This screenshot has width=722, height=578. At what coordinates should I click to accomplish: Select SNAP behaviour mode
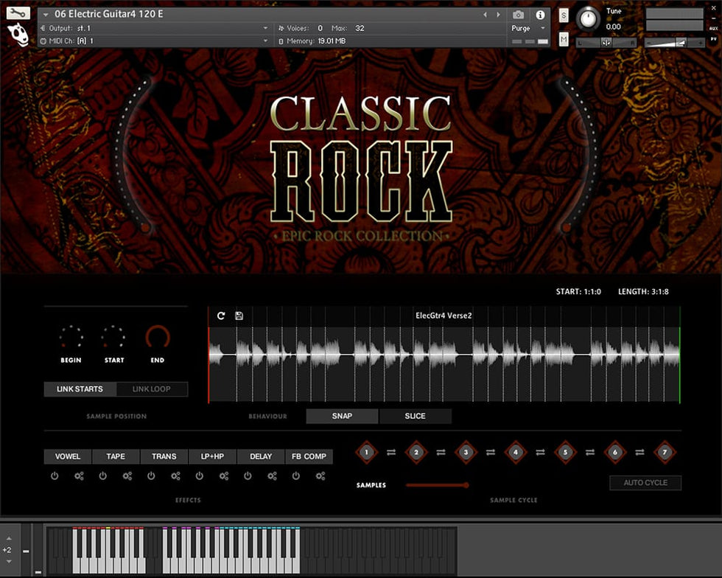tap(342, 416)
